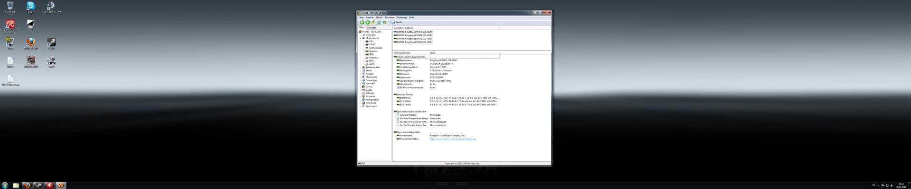Open the Ansicht menu

(370, 17)
